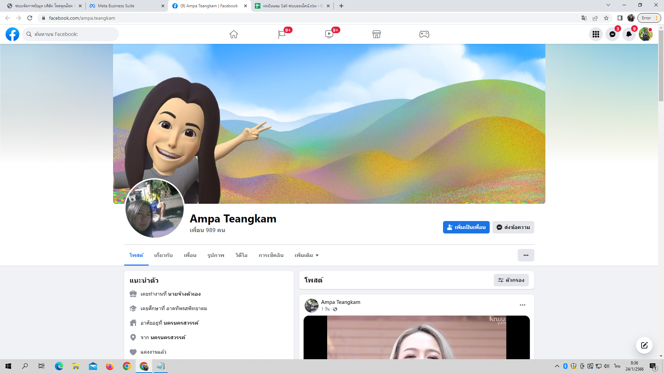
Task: Open Firefox from the Windows taskbar
Action: click(x=110, y=366)
